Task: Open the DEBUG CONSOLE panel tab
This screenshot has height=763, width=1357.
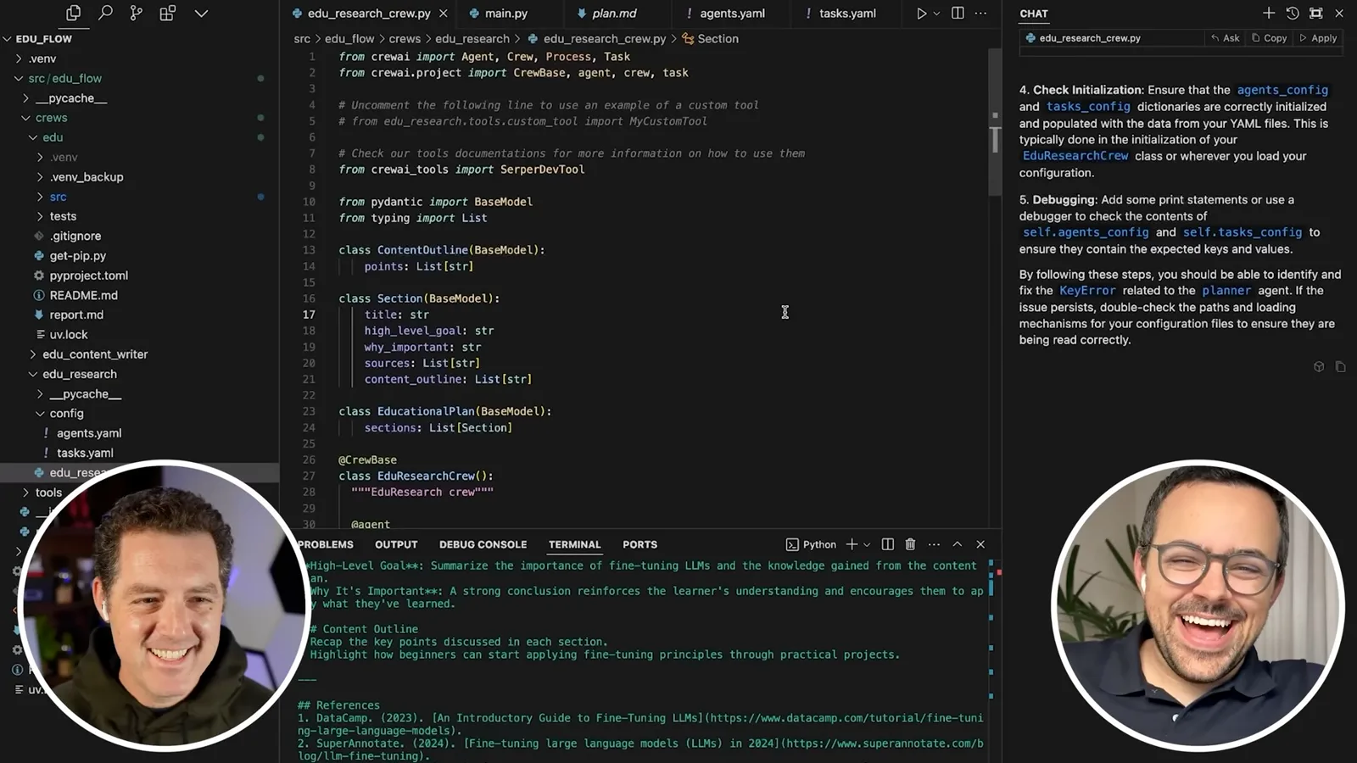Action: click(483, 544)
